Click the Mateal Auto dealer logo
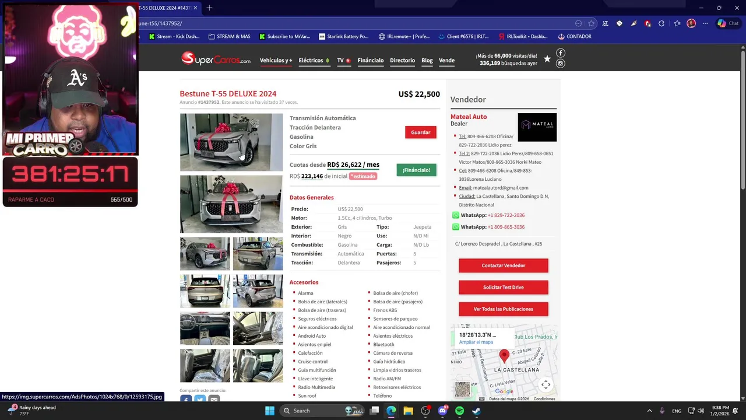746x420 pixels. click(x=537, y=127)
